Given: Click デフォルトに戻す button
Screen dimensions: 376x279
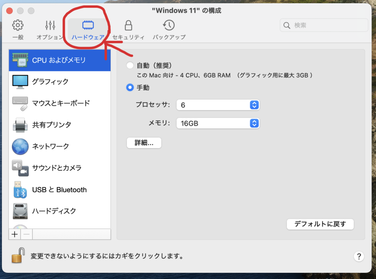Looking at the screenshot, I should (320, 224).
